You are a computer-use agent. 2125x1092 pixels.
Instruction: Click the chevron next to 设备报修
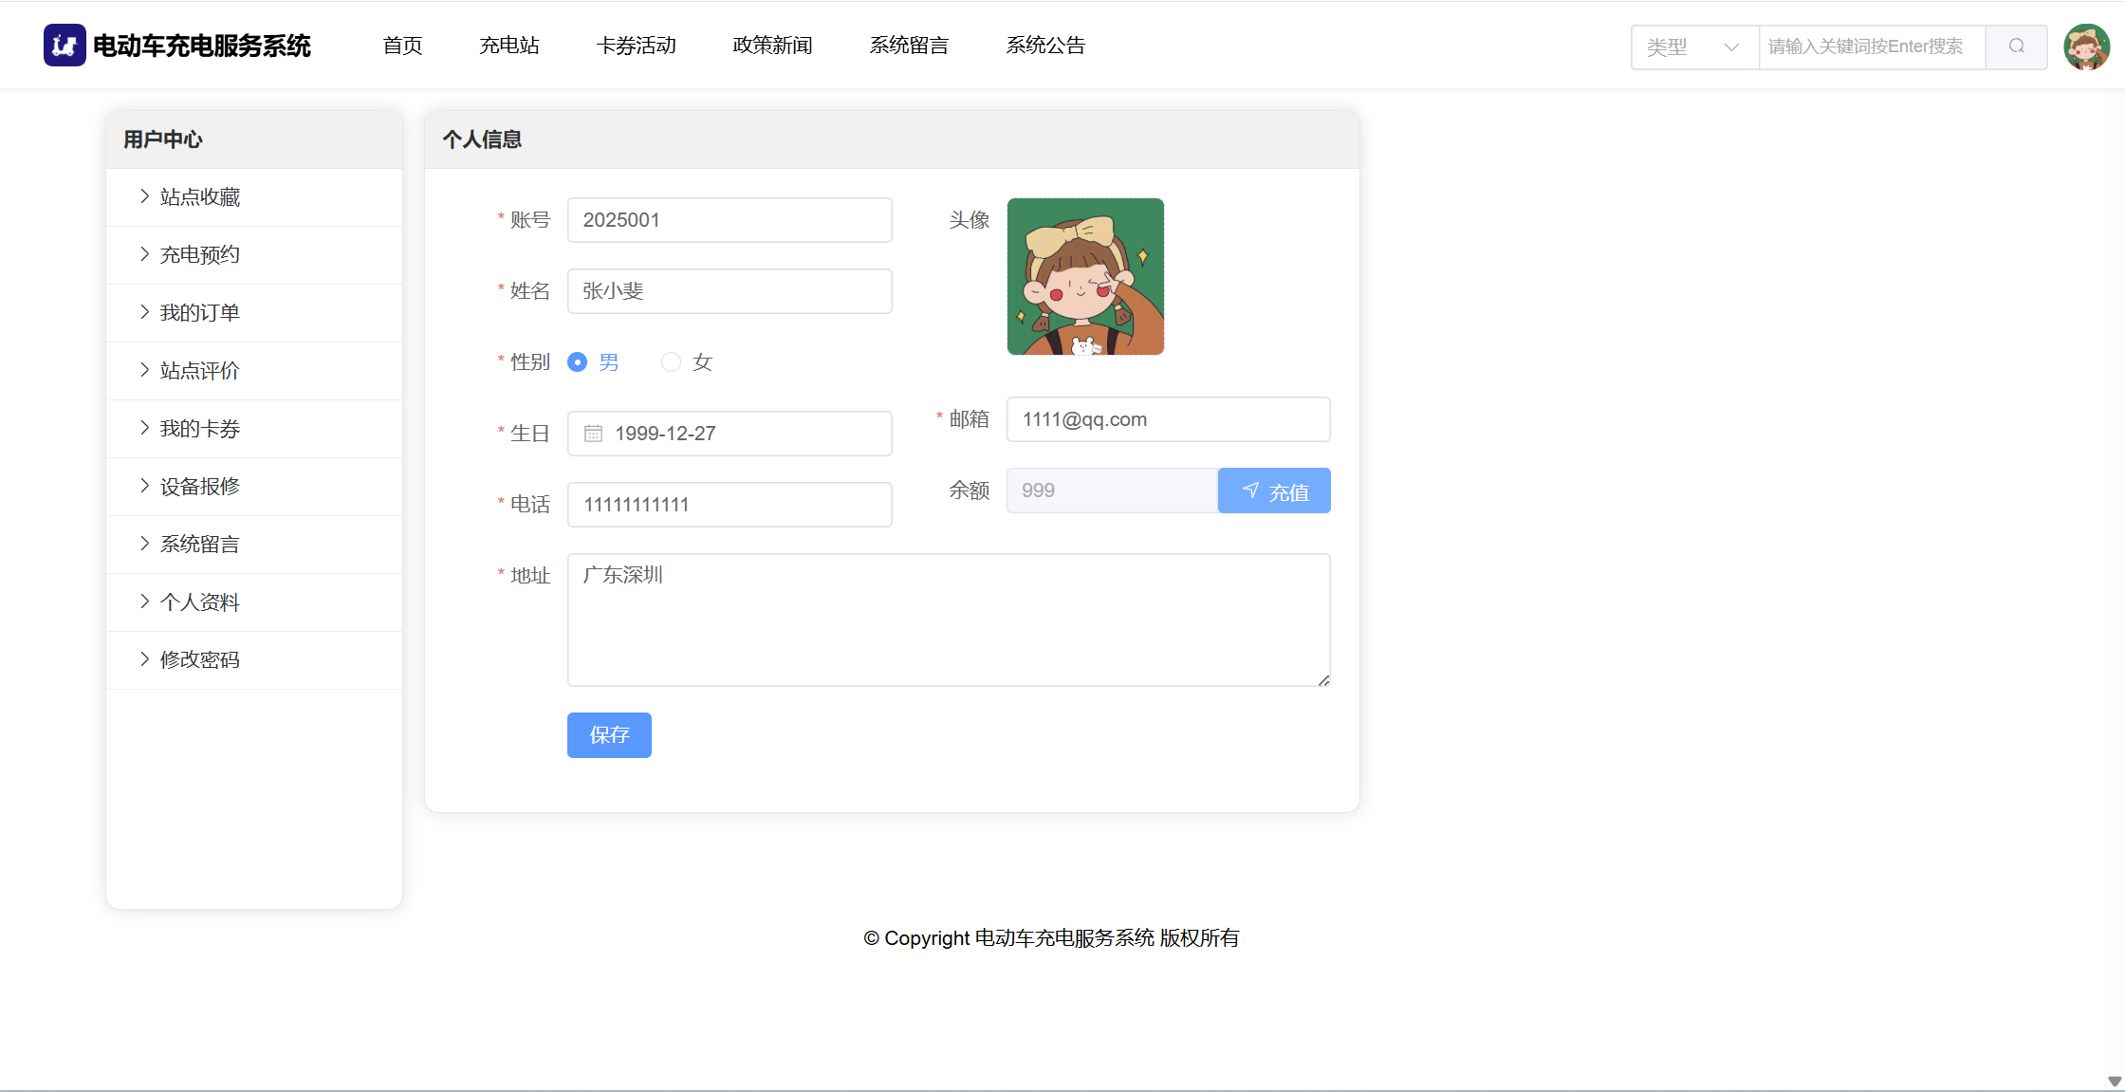pyautogui.click(x=144, y=486)
